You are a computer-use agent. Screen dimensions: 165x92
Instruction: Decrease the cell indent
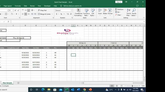click(x=32, y=14)
